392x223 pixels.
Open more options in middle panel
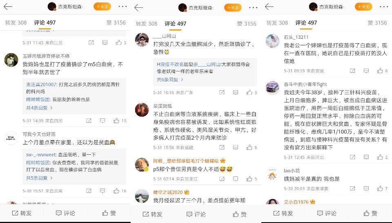(253, 8)
